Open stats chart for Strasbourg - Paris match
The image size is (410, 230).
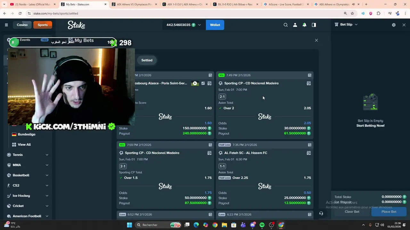point(203,83)
